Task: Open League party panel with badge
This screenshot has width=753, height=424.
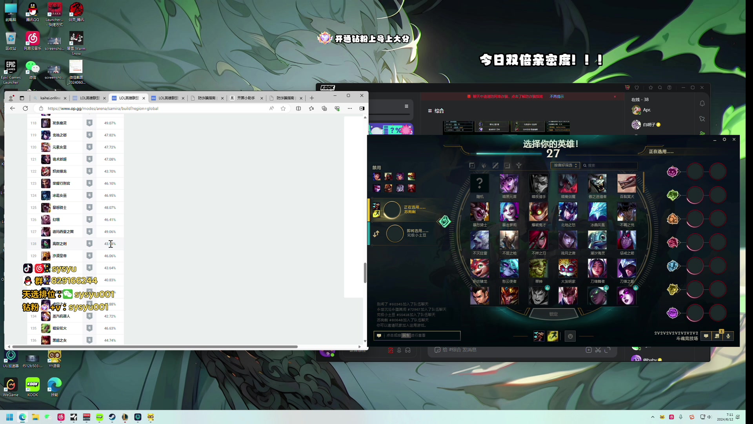Action: click(717, 336)
